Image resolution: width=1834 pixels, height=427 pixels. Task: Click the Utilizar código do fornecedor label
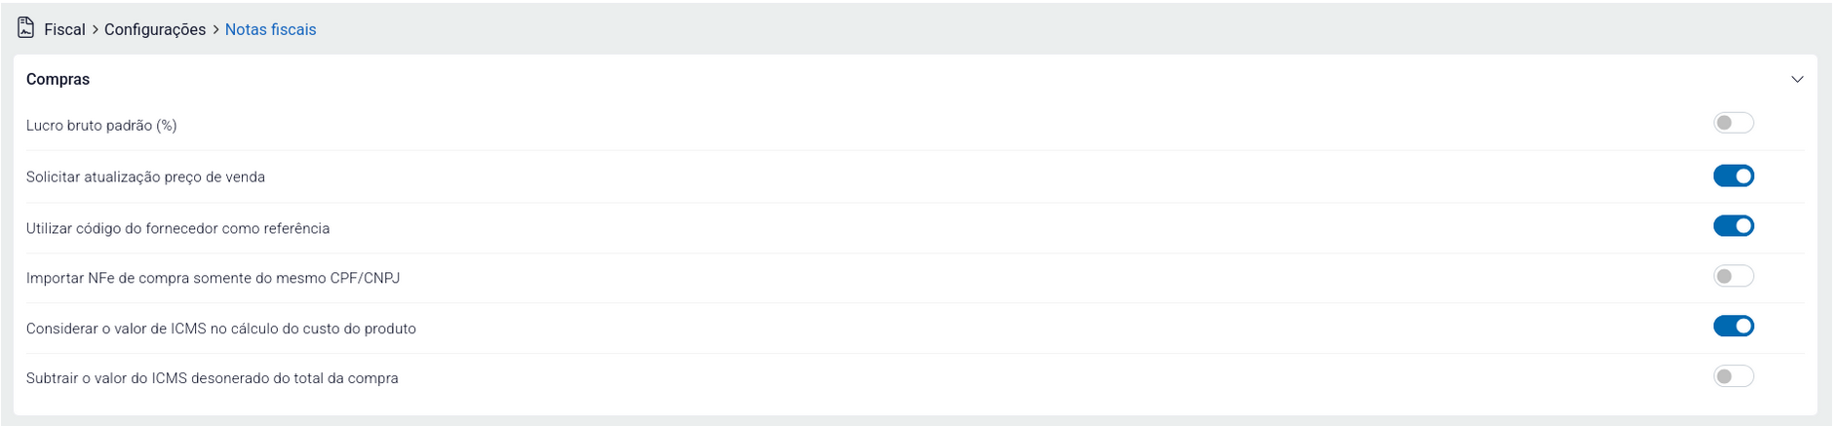pyautogui.click(x=177, y=228)
